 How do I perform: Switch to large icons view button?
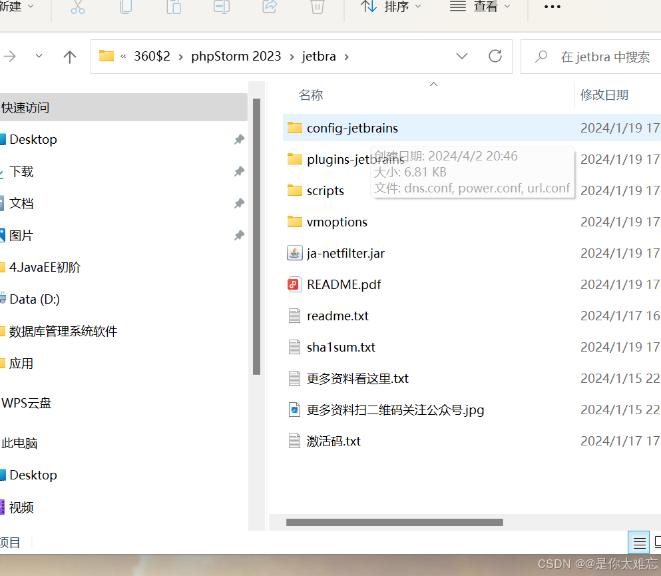657,543
